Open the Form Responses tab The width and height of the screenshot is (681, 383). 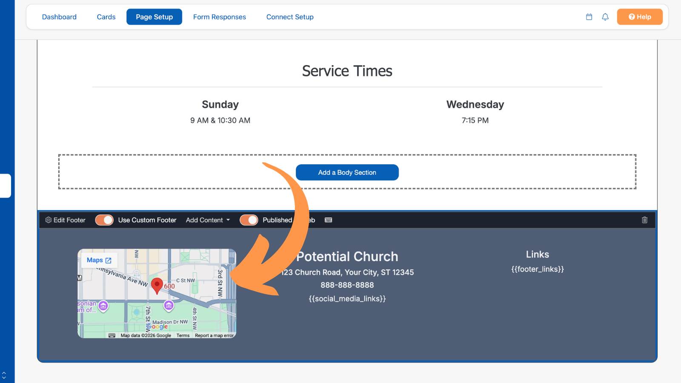tap(220, 17)
